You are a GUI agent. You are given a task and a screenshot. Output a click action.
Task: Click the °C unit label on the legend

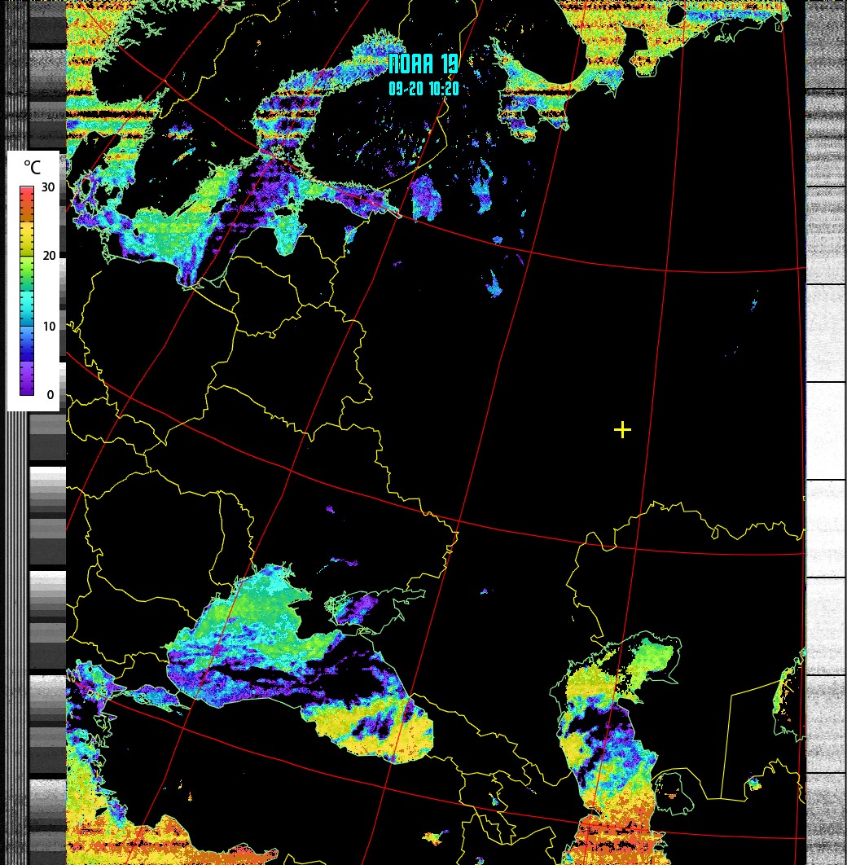tap(32, 168)
